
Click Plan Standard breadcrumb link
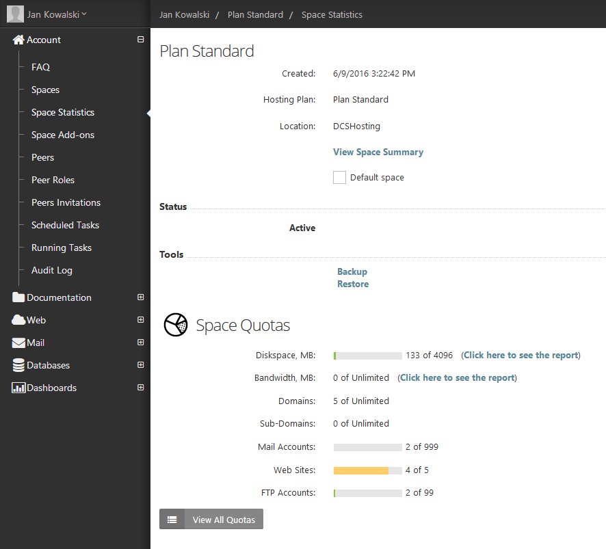[255, 14]
